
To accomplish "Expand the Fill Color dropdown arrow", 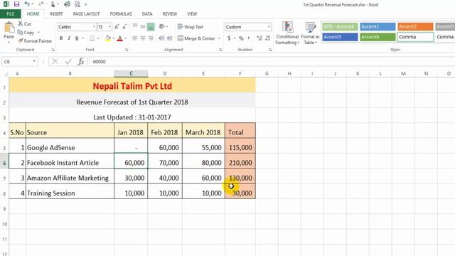I will (x=113, y=38).
